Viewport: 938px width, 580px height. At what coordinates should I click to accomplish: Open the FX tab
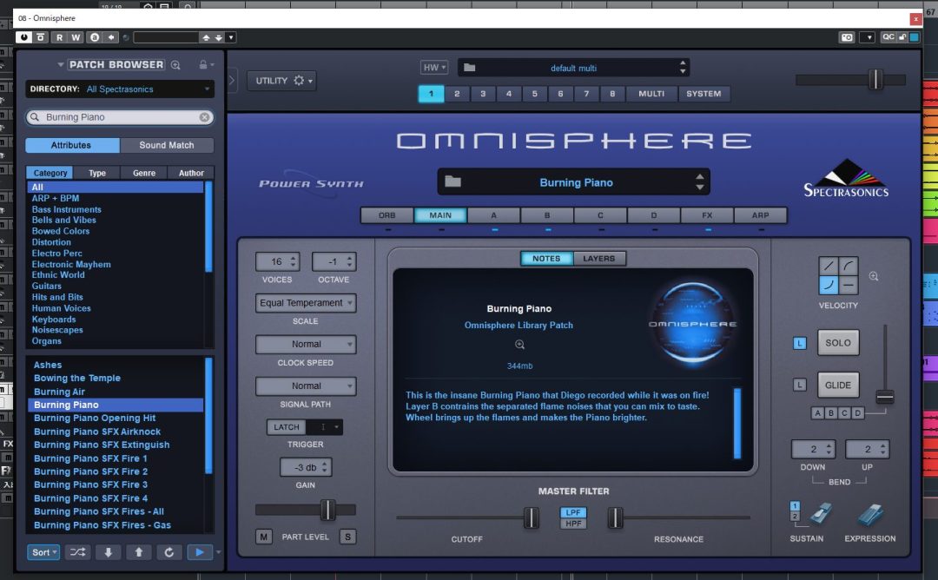tap(707, 215)
